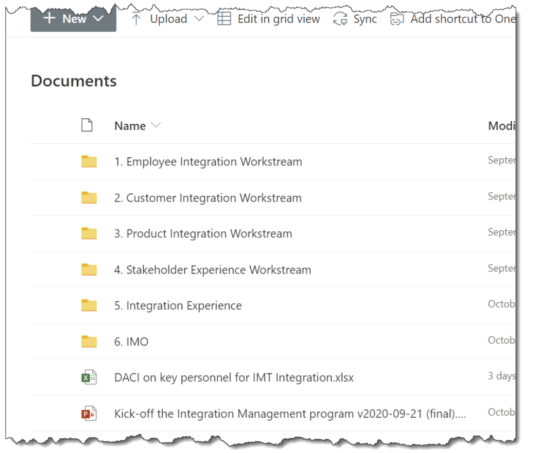
Task: Open the Name column sort dropdown
Action: (x=156, y=126)
